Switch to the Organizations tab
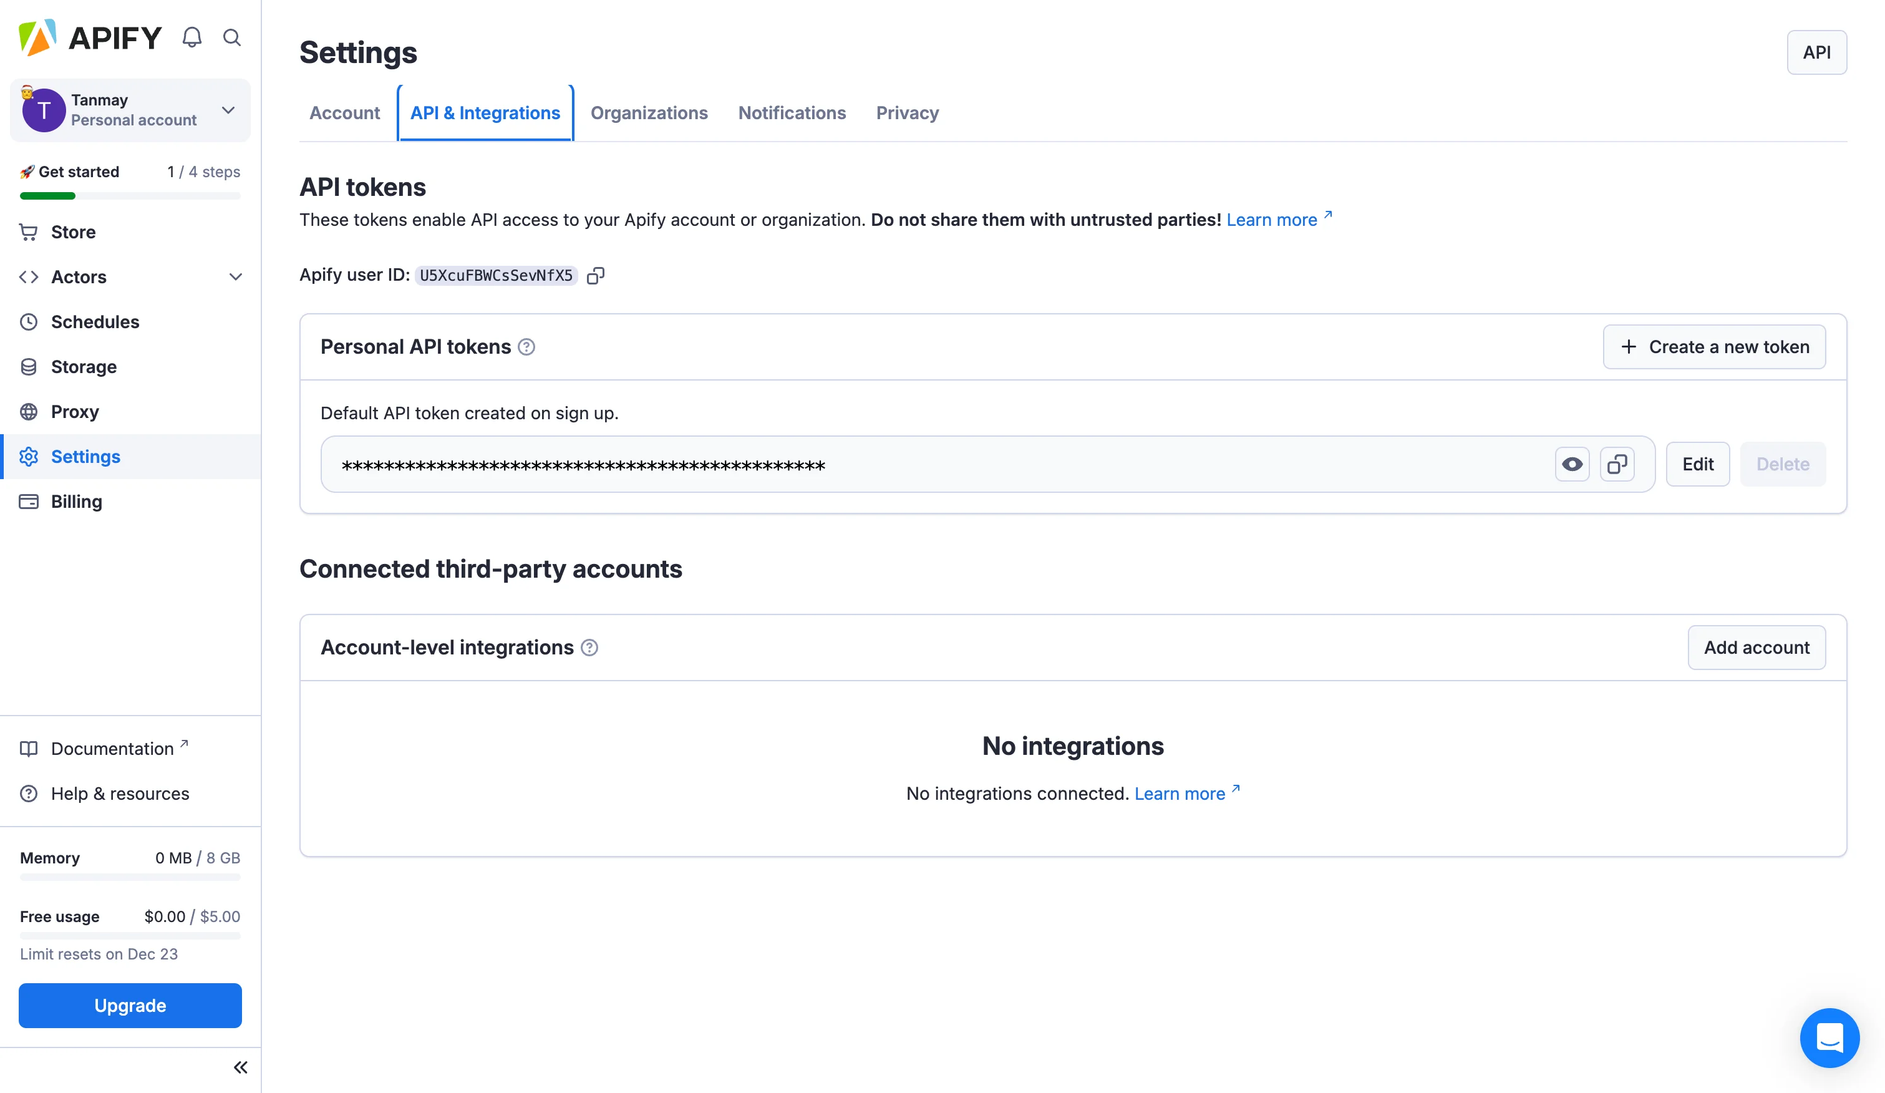 (x=649, y=113)
